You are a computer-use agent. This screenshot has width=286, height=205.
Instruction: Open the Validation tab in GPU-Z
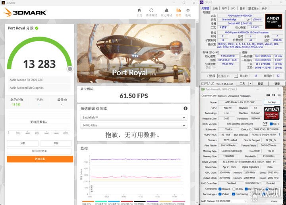245,96
